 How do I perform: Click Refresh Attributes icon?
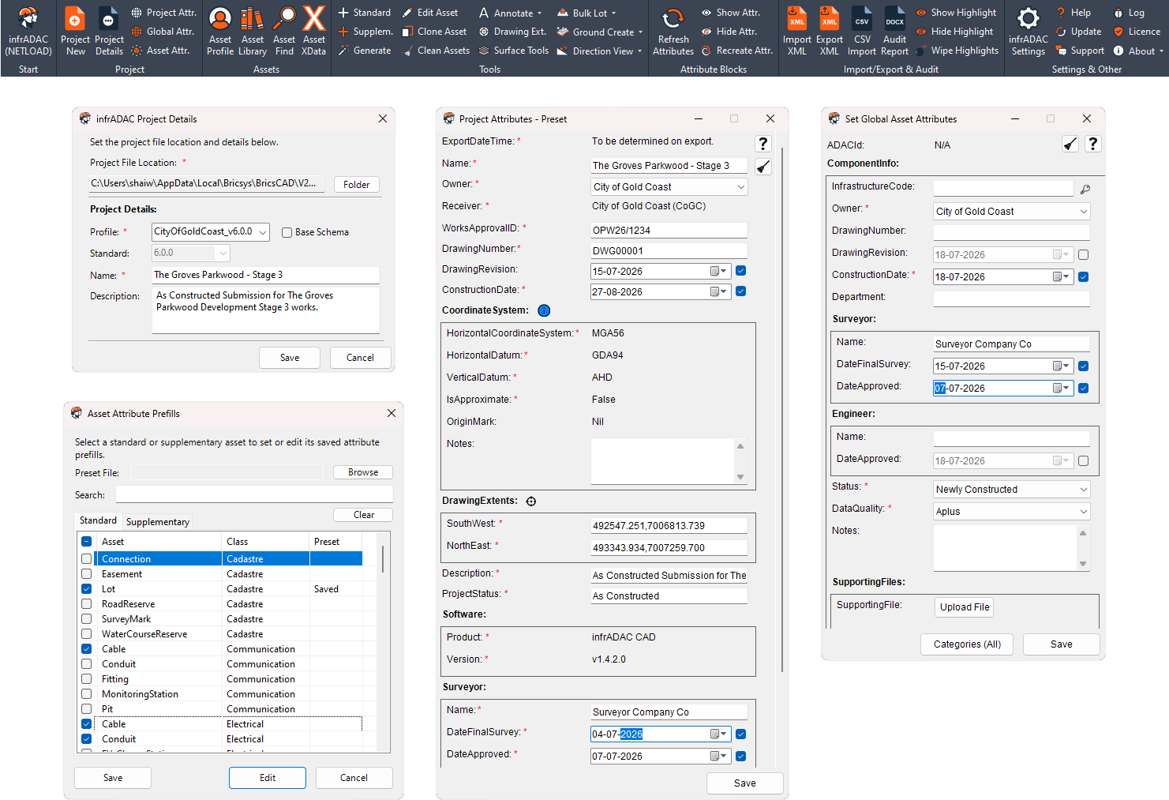point(673,32)
